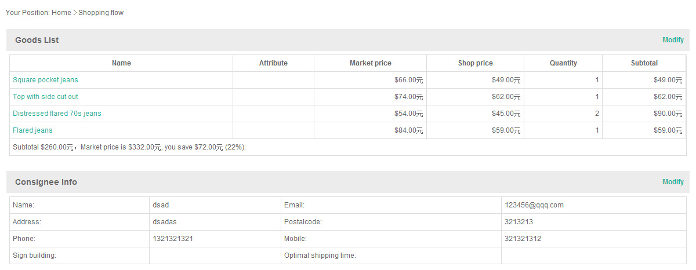
Task: Select the Subtotal column header
Action: tap(644, 63)
